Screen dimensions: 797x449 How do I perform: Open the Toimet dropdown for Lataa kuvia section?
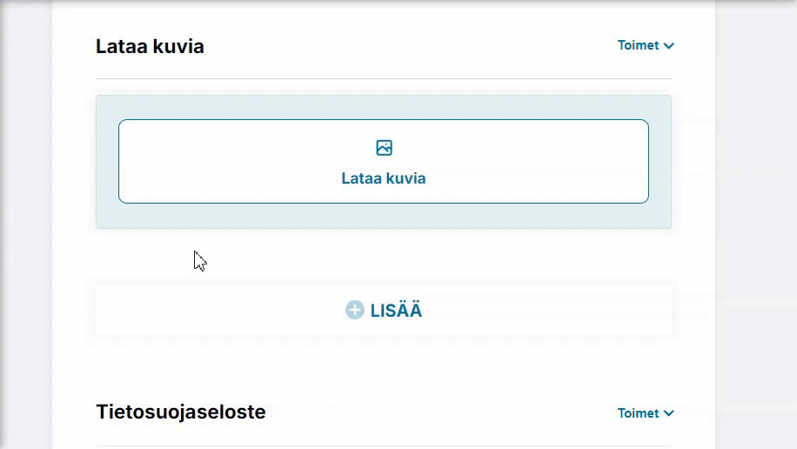coord(646,45)
